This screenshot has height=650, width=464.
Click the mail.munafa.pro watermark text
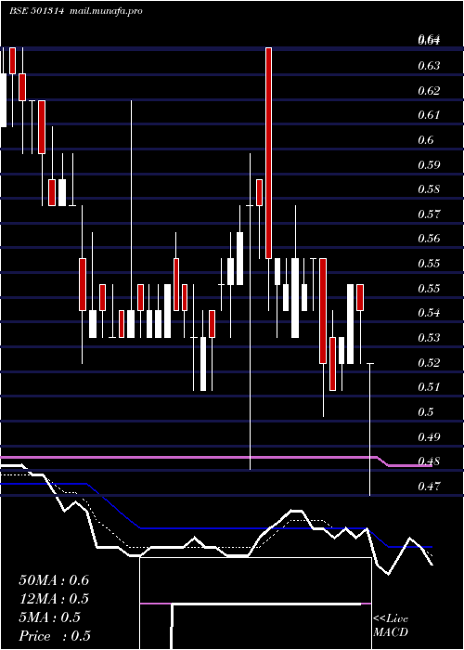coord(106,11)
